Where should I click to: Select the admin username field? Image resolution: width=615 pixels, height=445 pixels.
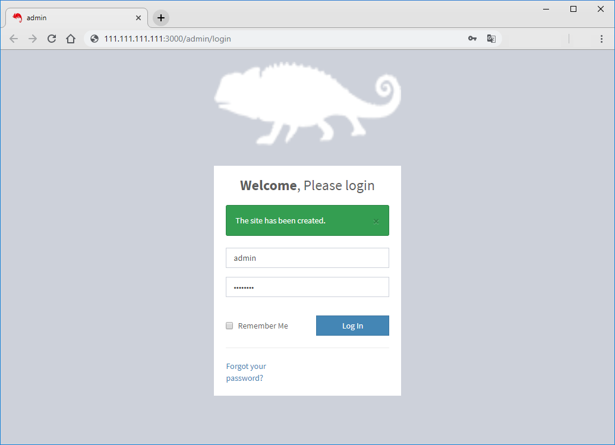(x=307, y=258)
